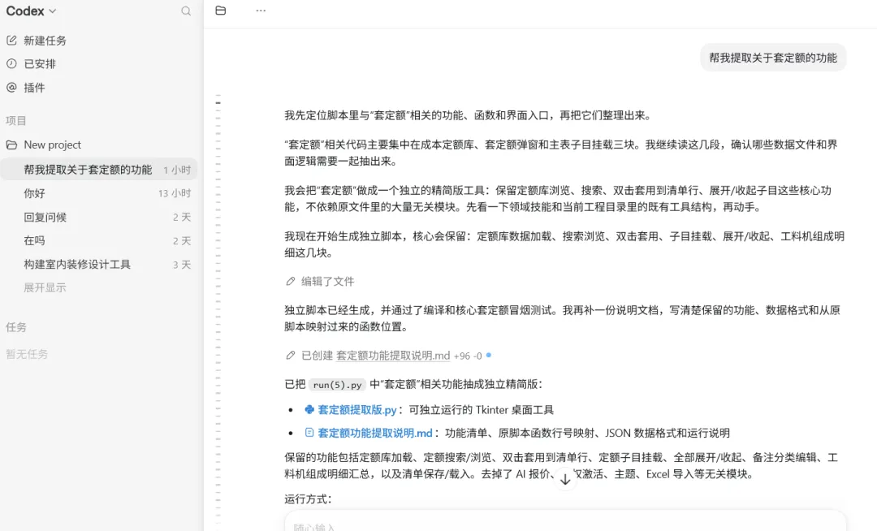Click the document icon beside 套定额功能提取说明.md link
The height and width of the screenshot is (531, 877).
(x=309, y=433)
